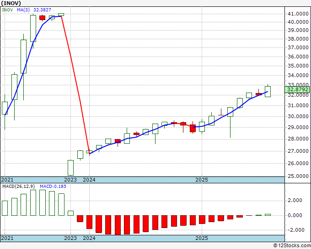Click the red steep-drop moving average segment

pos(75,85)
